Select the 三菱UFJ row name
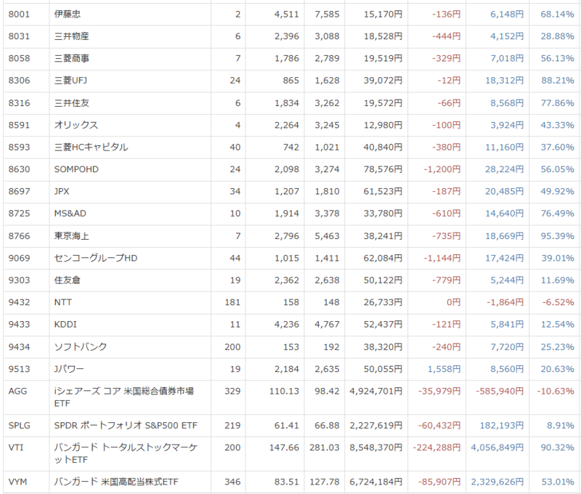 [x=70, y=81]
